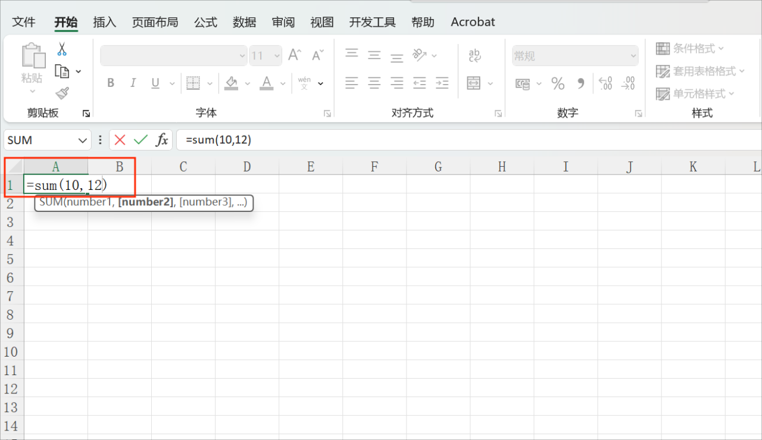Apply comma style
Screen dimensions: 762x440
(x=582, y=84)
